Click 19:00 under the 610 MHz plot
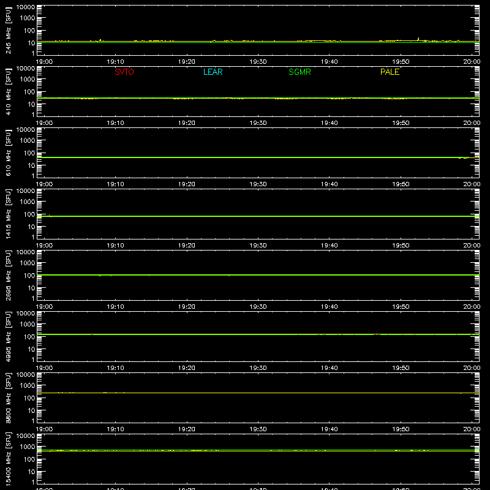The image size is (490, 490). pos(44,184)
